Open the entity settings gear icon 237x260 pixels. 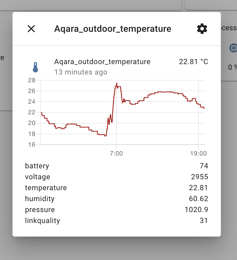202,29
